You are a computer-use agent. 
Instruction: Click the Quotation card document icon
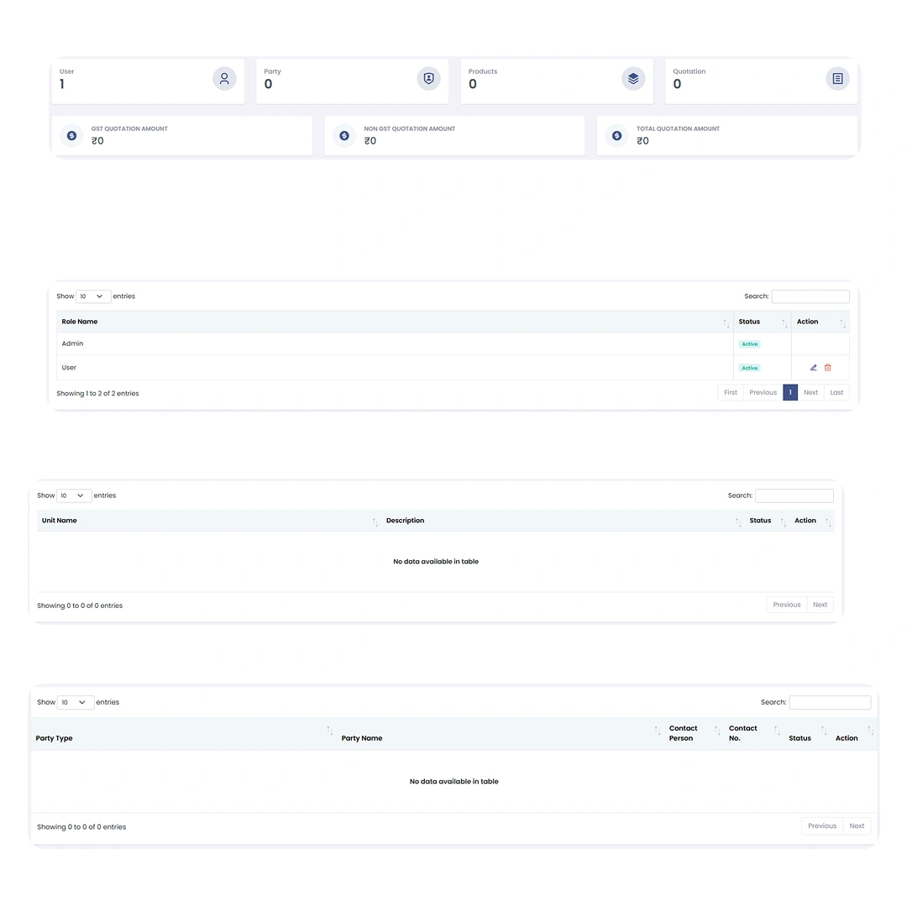[837, 79]
